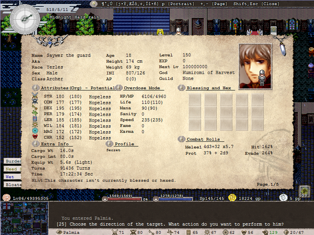Click the Combat Rolls section header

(x=203, y=139)
